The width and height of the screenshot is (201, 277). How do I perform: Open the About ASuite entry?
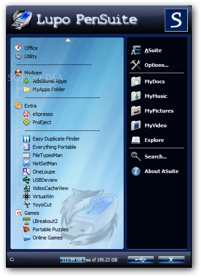[162, 171]
